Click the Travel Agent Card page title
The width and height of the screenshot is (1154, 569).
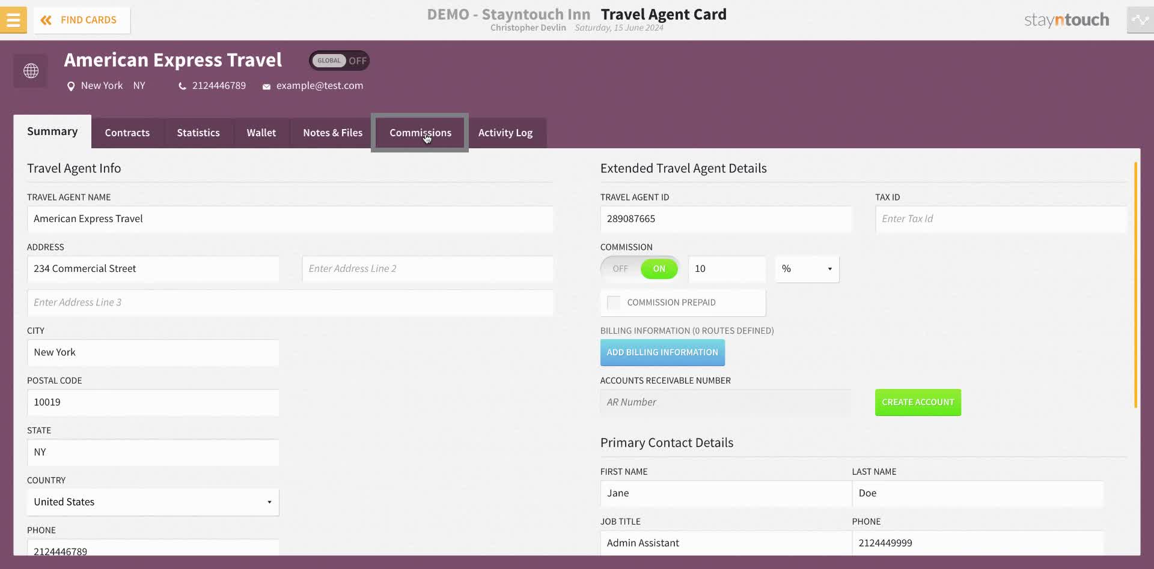coord(664,14)
